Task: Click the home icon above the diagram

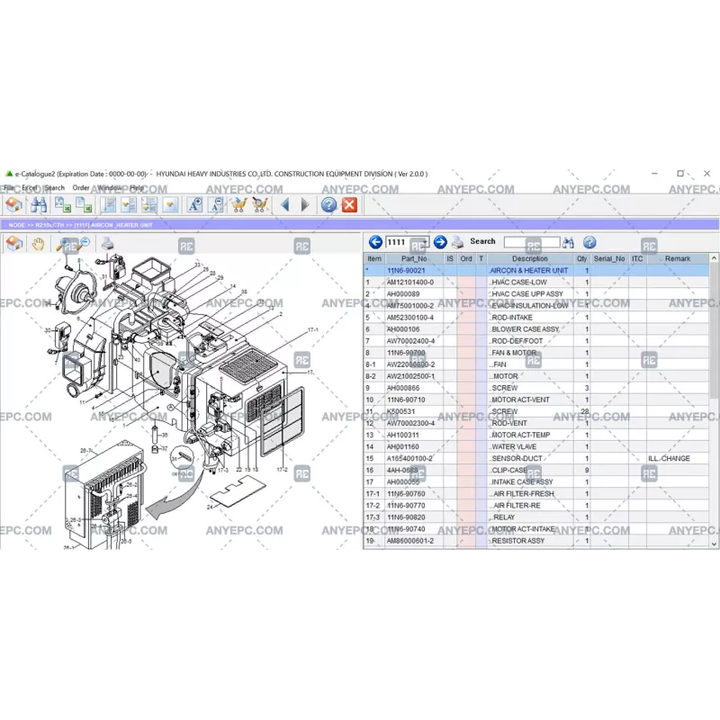Action: (x=14, y=244)
